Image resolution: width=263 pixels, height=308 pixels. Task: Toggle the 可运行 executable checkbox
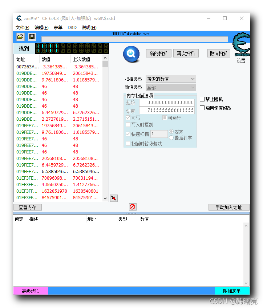point(165,118)
